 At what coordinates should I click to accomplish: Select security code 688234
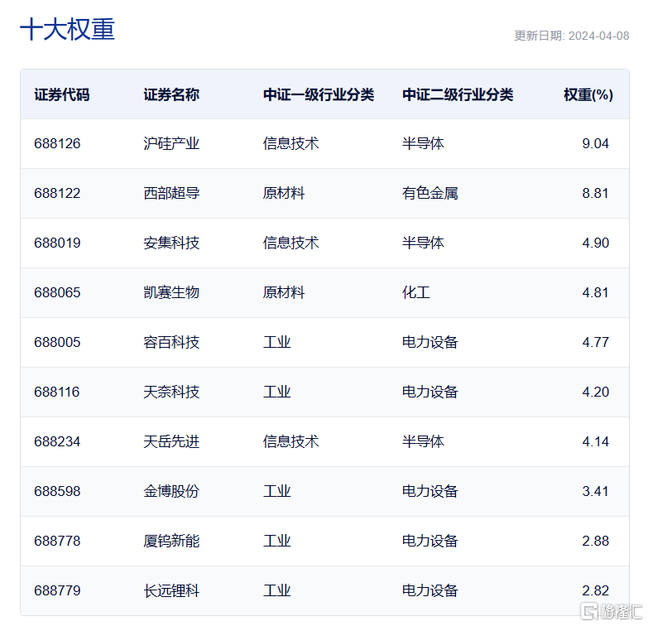57,441
